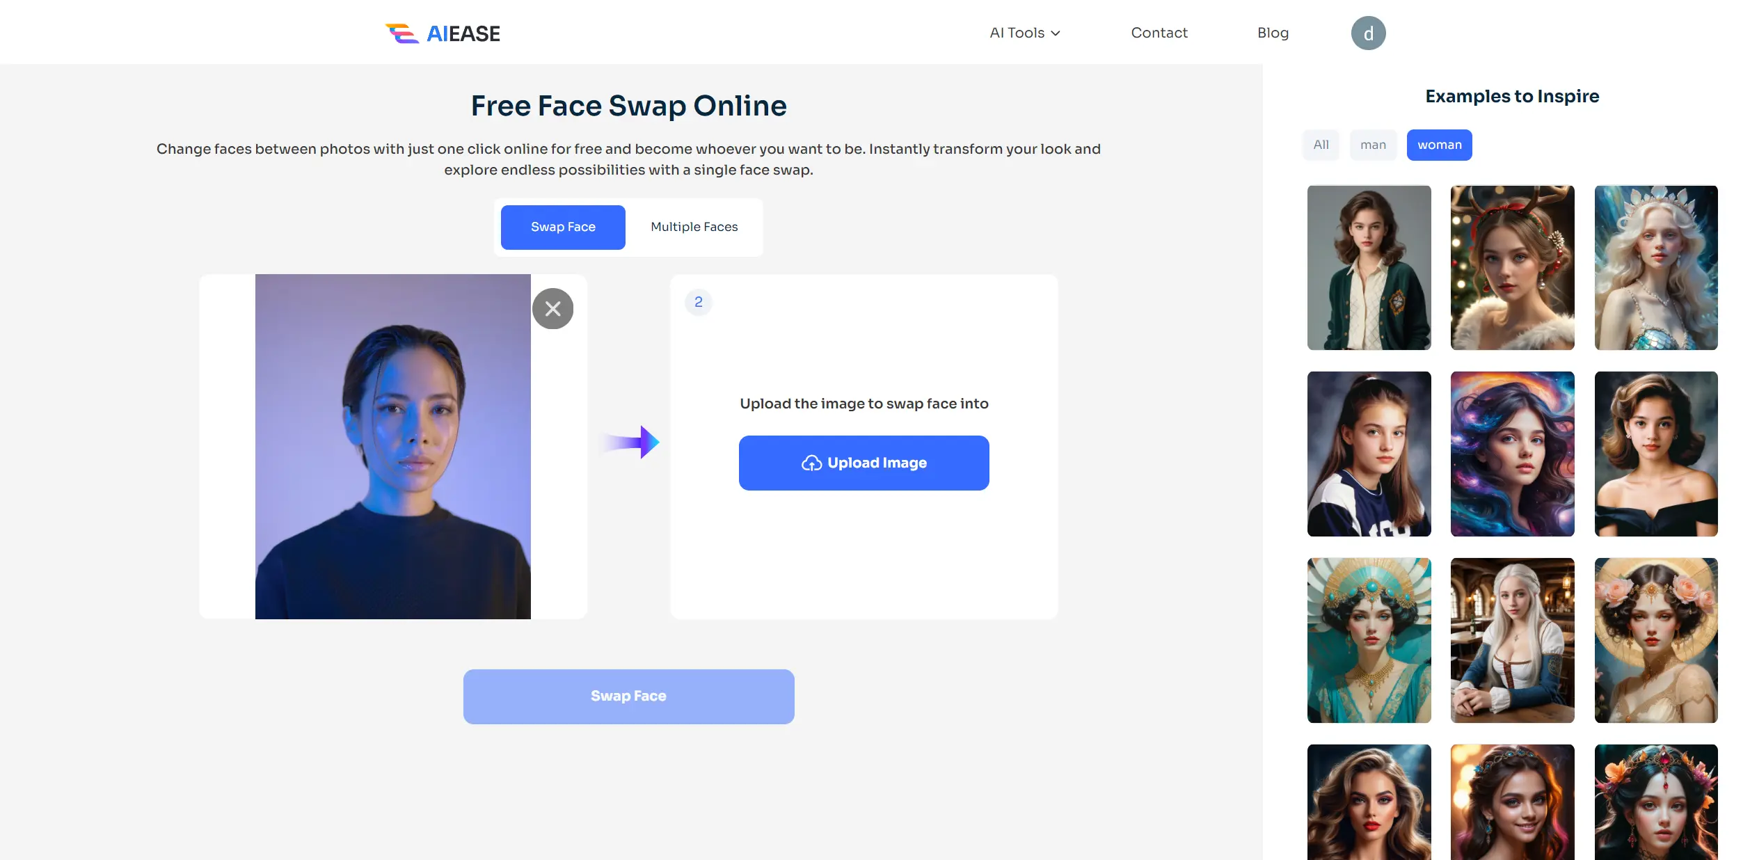This screenshot has height=860, width=1750.
Task: Click the AI Tools dropdown arrow
Action: click(1053, 31)
